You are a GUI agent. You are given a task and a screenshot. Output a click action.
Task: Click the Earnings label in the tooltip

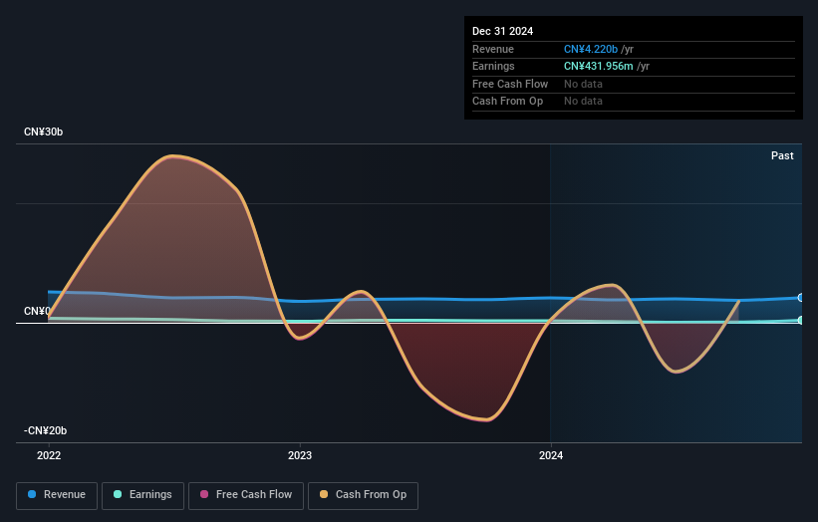493,66
